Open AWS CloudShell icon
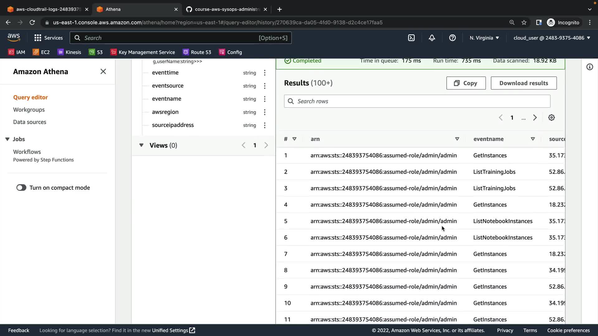Screen dimensions: 598x336 (x=411, y=38)
